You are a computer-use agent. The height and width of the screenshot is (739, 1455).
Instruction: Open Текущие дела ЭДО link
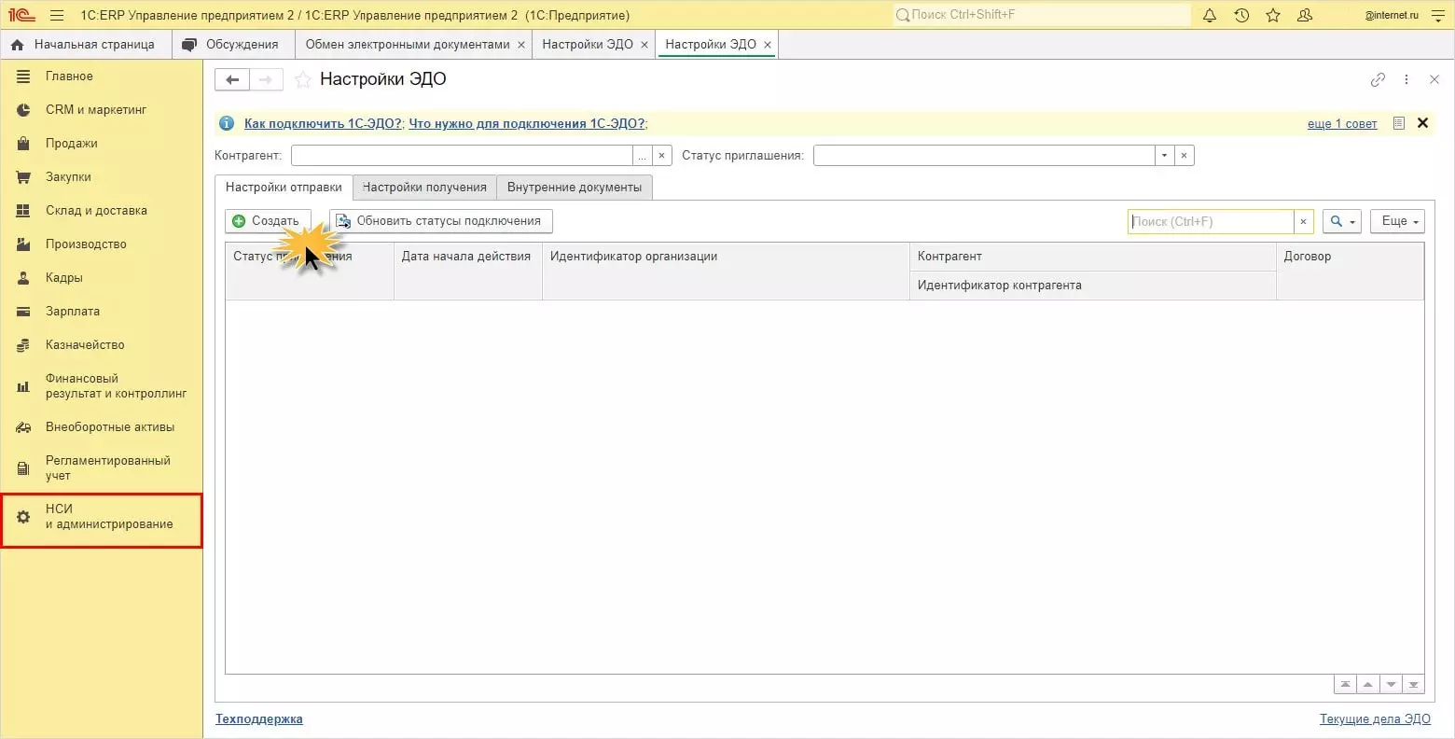[x=1375, y=718]
